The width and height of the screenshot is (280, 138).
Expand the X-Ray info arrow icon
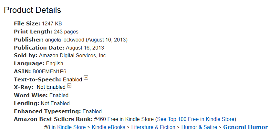(69, 86)
